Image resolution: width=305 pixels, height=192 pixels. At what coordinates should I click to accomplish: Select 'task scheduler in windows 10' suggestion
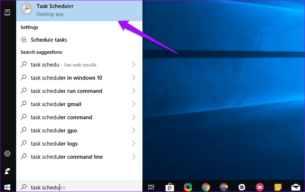coord(79,78)
